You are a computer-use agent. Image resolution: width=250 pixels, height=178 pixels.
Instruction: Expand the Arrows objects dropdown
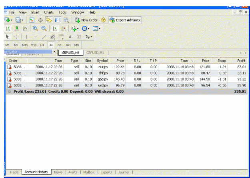pos(91,37)
